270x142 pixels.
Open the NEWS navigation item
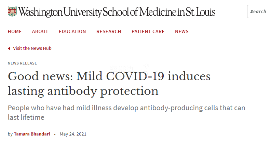182,31
